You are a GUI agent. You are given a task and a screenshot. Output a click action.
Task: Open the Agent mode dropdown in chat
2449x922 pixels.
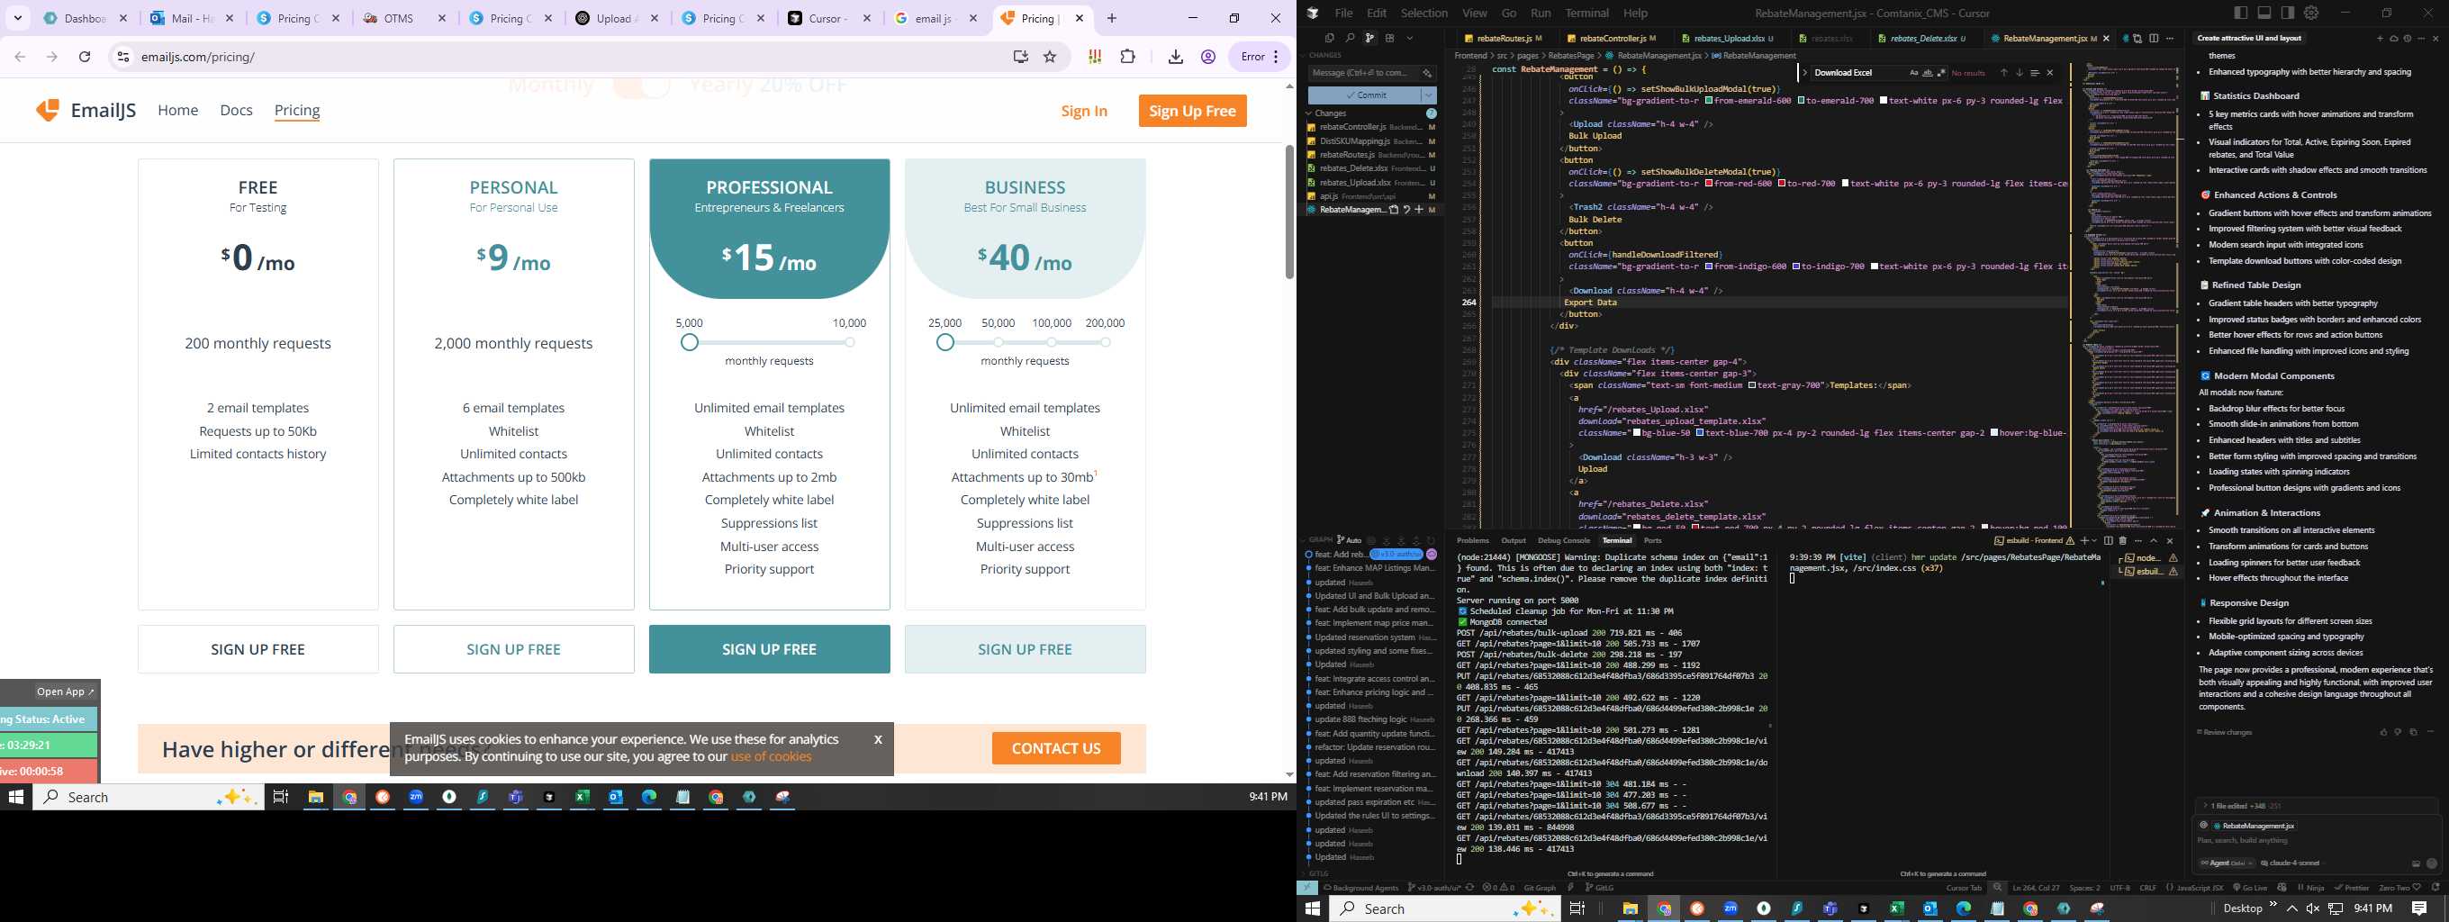click(x=2228, y=863)
